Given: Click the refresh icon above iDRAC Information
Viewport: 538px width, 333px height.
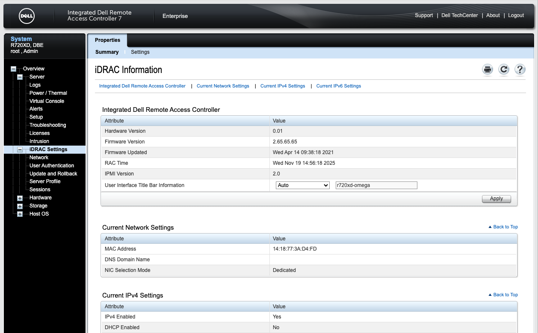Looking at the screenshot, I should (504, 69).
